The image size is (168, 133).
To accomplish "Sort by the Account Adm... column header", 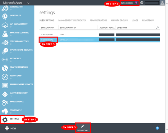I will (107, 28).
